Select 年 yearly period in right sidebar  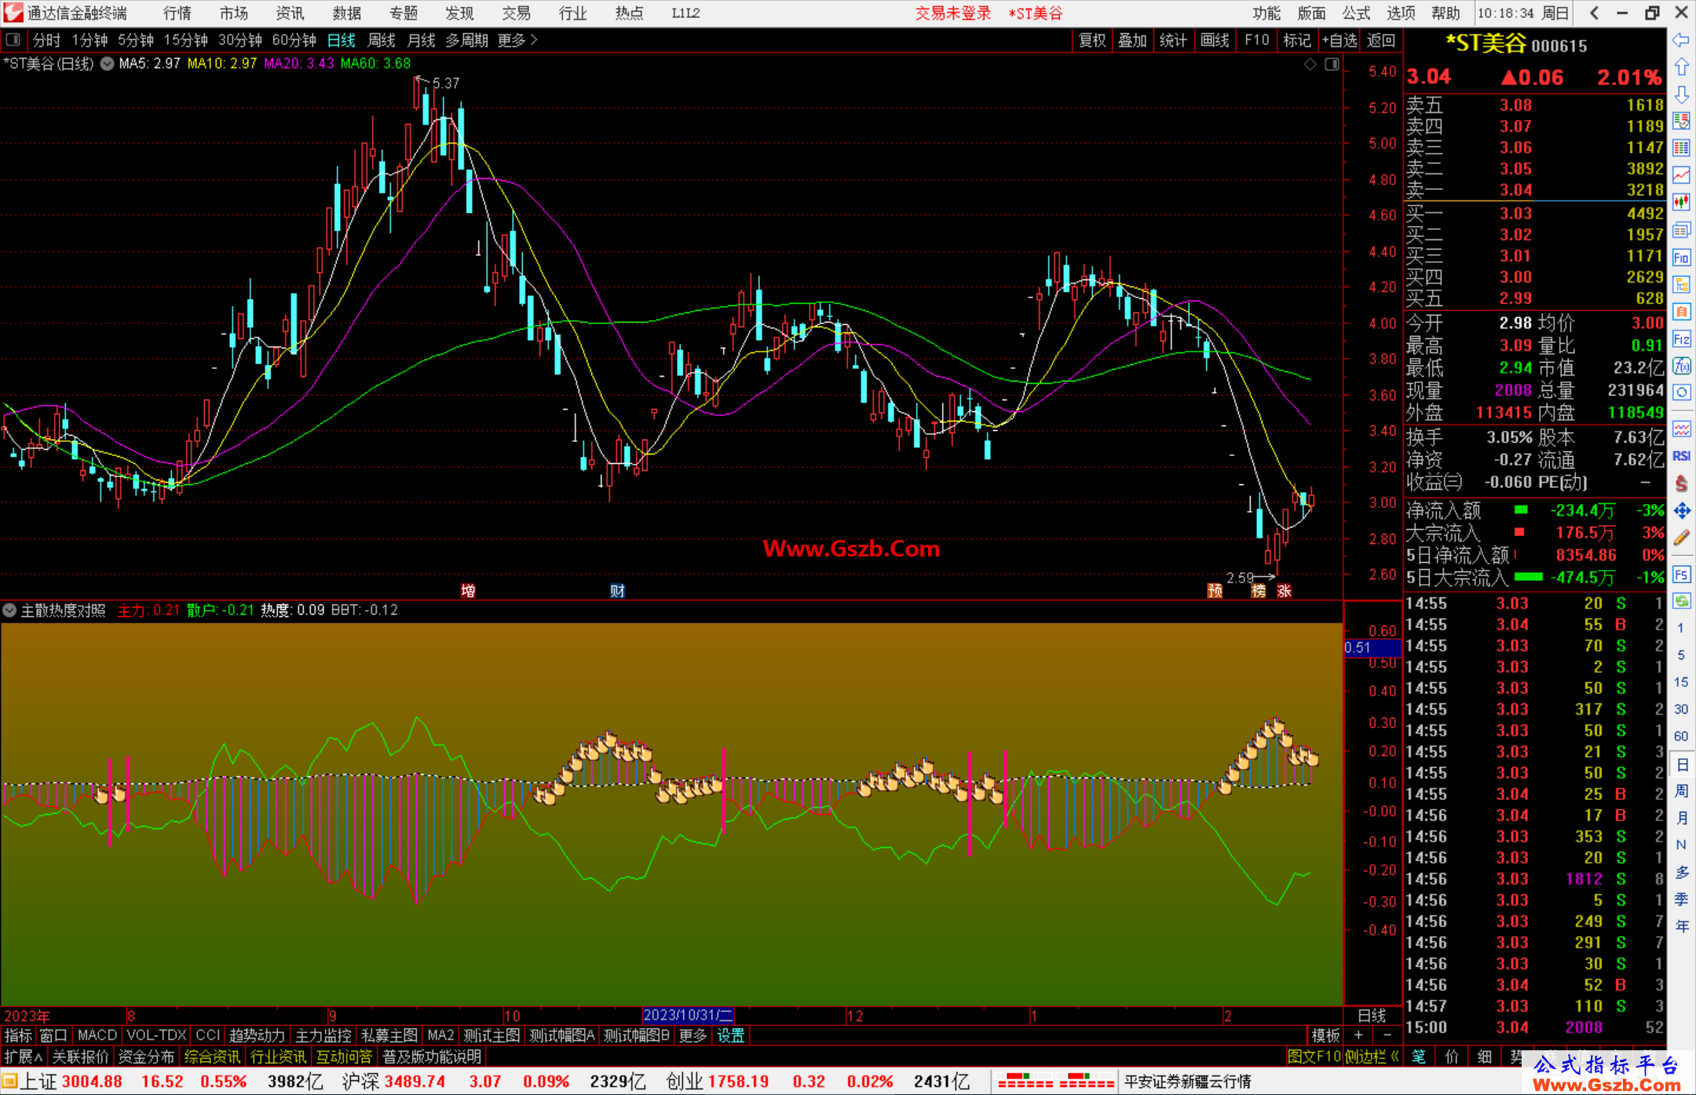(1681, 926)
